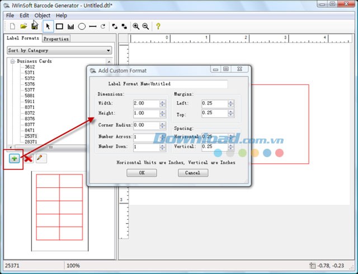358x274 pixels.
Task: Open help via the question mark icon
Action: click(158, 26)
